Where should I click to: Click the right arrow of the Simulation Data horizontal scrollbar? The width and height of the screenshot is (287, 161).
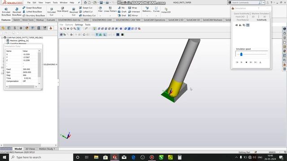coord(36,87)
